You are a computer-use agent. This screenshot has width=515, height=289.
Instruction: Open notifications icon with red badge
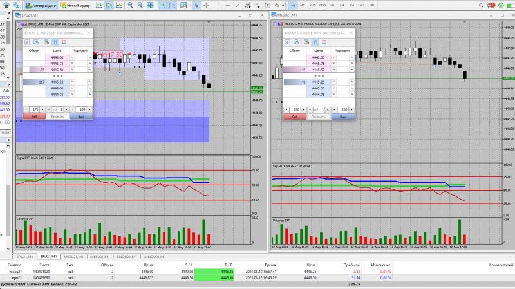pyautogui.click(x=491, y=5)
